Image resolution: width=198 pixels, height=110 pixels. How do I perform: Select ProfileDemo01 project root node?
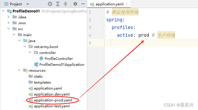click(x=26, y=11)
